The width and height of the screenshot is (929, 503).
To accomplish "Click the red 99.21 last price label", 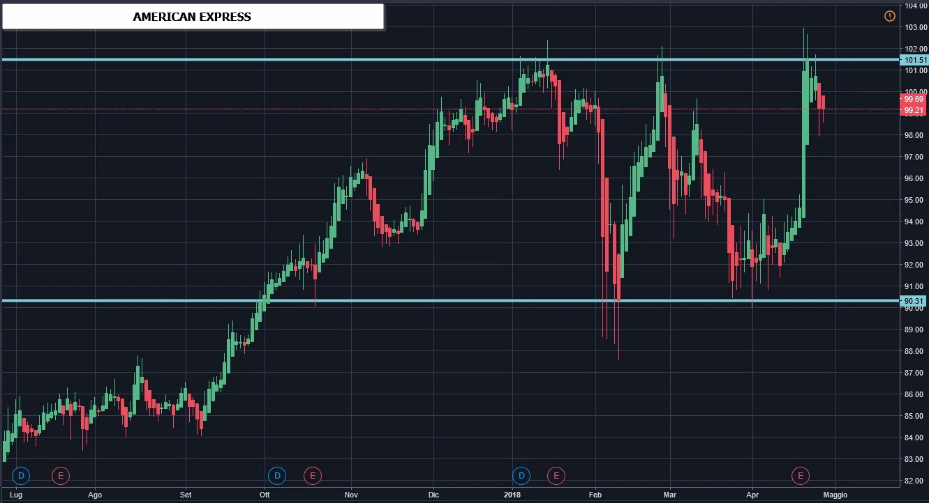I will point(914,110).
